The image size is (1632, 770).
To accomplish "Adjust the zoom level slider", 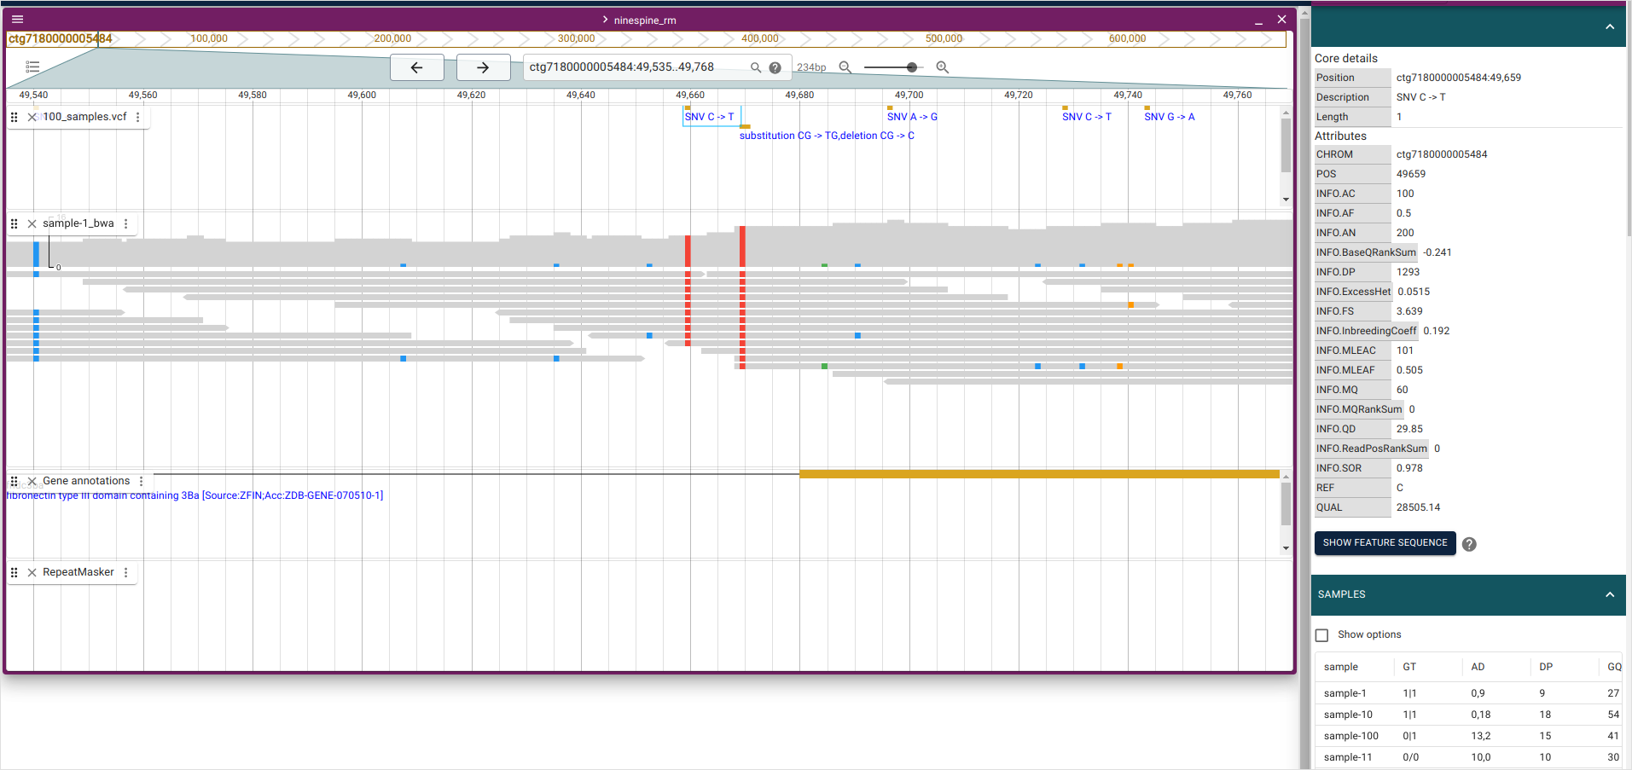I will click(912, 67).
